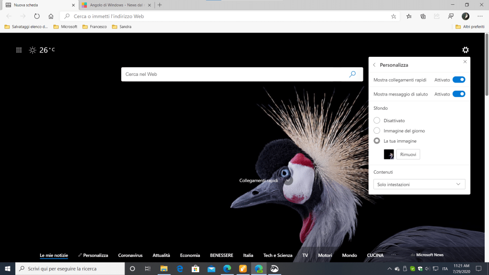Open the page settings gear icon

click(465, 50)
